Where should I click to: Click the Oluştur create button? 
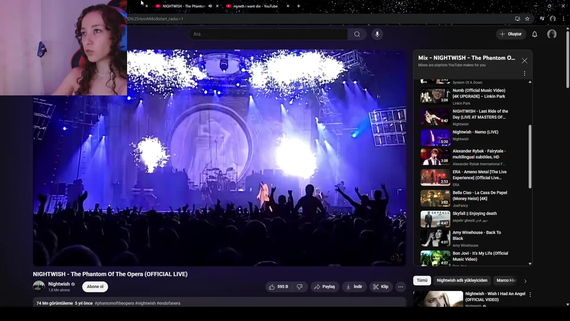coord(510,34)
